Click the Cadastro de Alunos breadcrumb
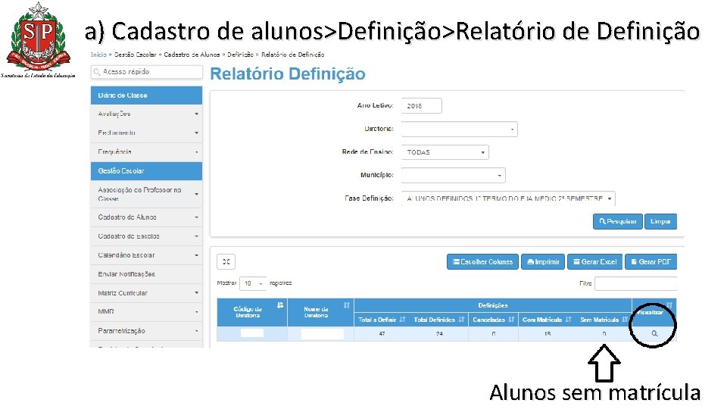This screenshot has width=727, height=409. click(x=192, y=55)
